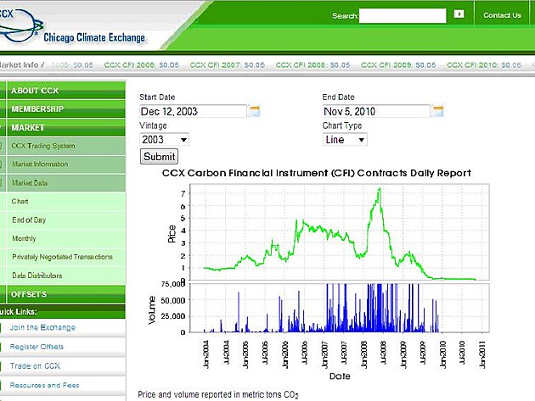This screenshot has width=535, height=401.
Task: Open the Chart Type dropdown showing Line
Action: pos(345,140)
